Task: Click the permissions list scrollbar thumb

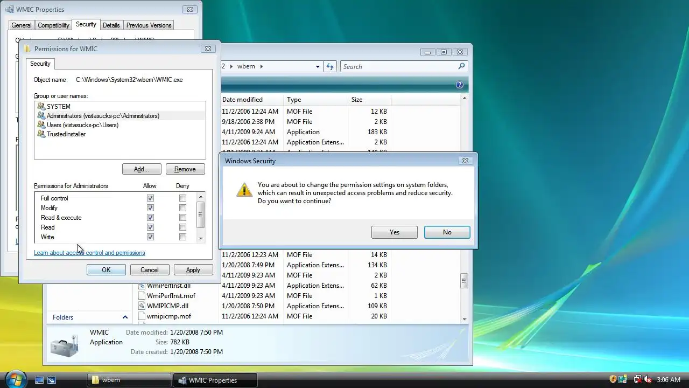Action: tap(201, 214)
